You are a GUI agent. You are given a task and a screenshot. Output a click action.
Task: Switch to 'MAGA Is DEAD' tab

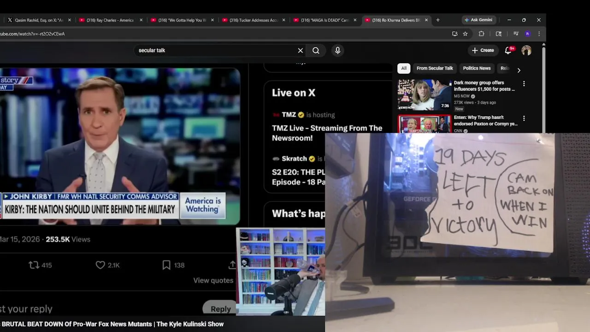coord(324,20)
